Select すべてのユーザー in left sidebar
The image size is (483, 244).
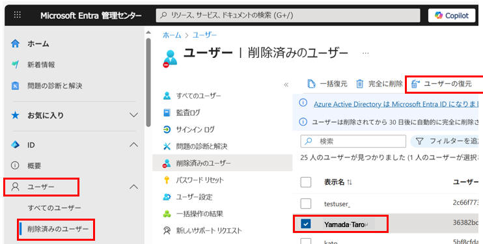[x=55, y=208]
